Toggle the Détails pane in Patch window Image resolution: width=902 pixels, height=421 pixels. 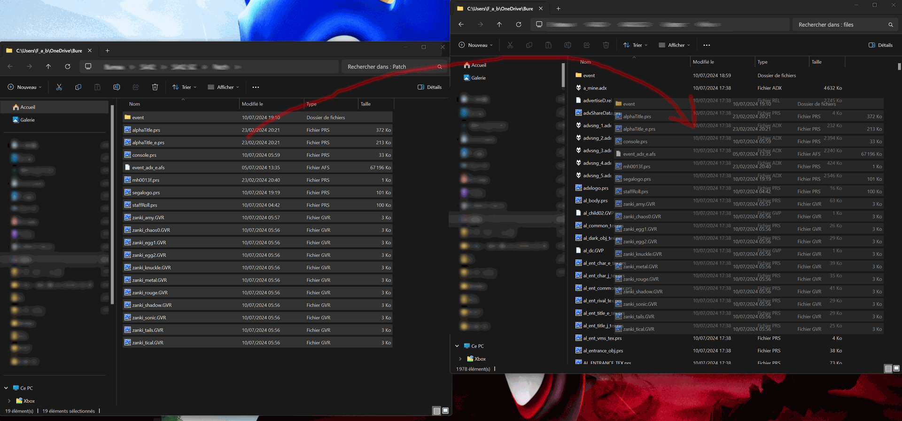[429, 87]
